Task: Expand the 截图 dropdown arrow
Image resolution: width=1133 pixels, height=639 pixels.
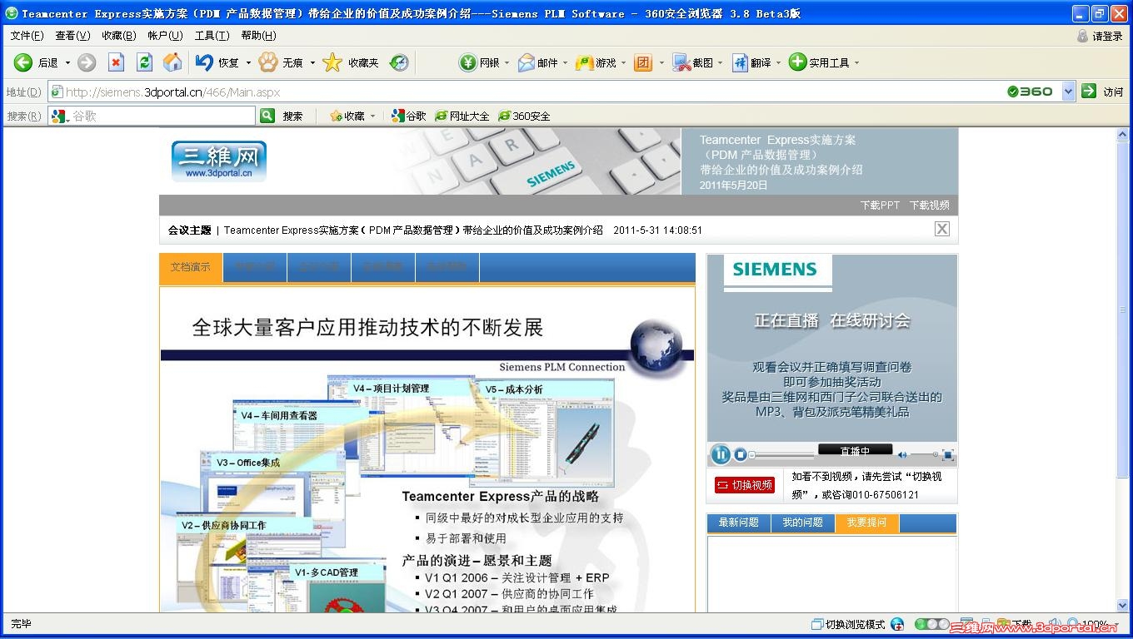Action: 721,63
